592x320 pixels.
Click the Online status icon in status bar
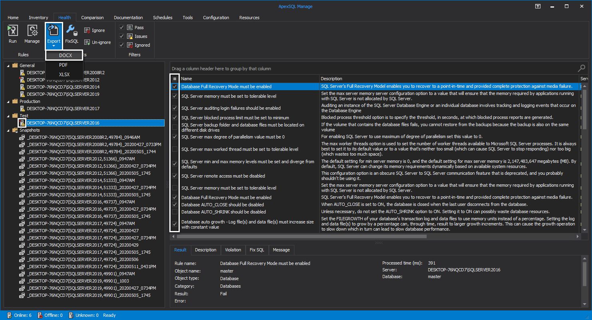click(9, 315)
